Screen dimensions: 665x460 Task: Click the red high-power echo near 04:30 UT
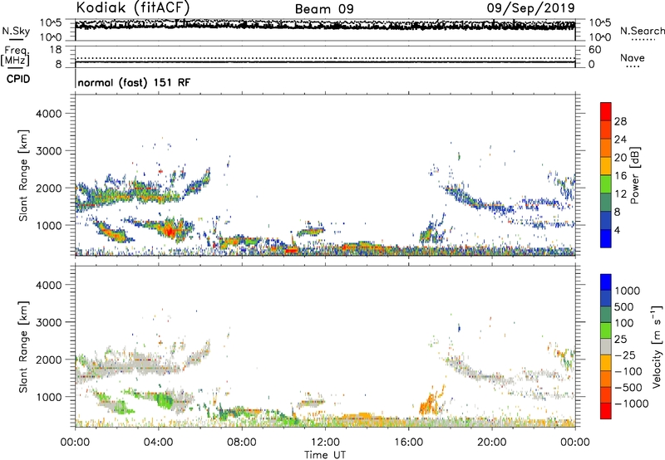169,232
